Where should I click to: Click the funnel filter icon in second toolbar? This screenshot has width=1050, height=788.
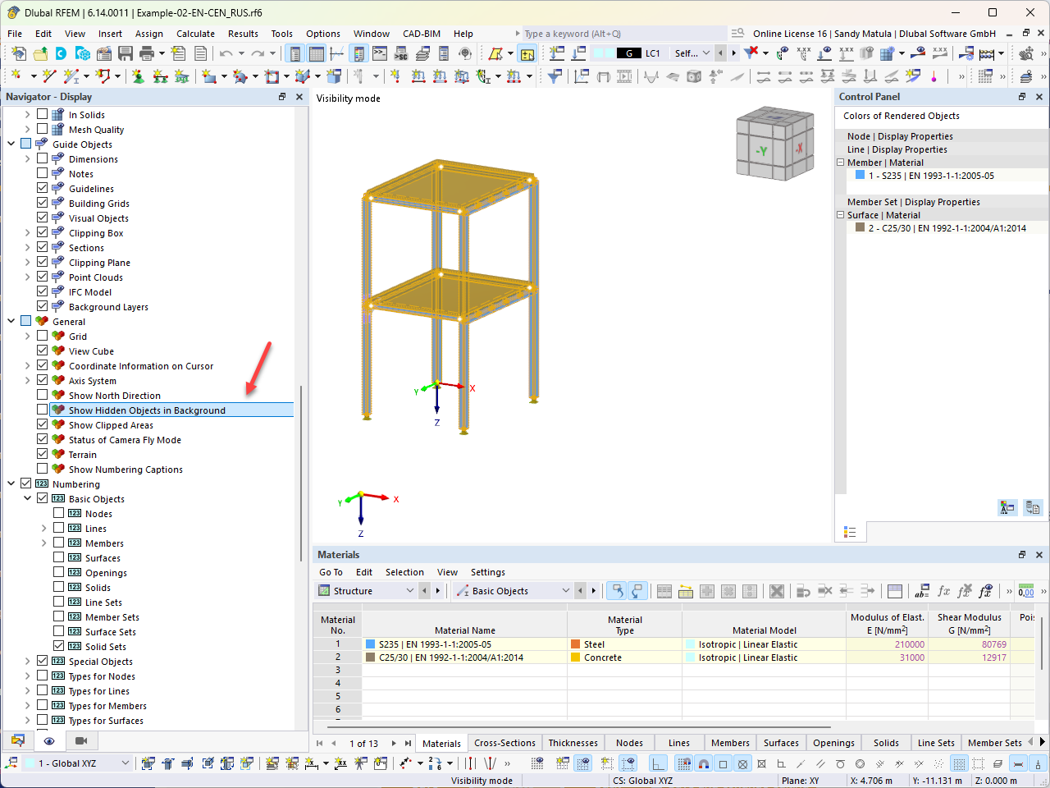[555, 76]
